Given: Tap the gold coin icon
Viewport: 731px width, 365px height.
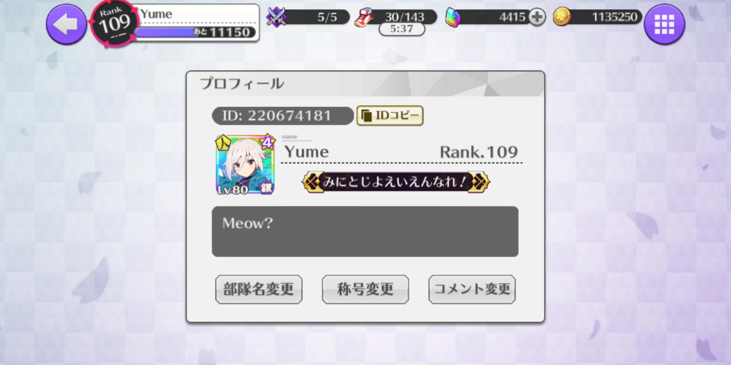Looking at the screenshot, I should click(562, 17).
